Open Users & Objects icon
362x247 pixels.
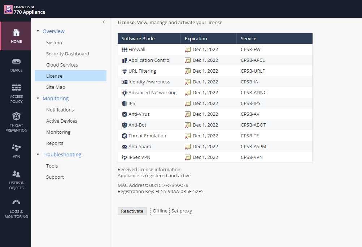[x=16, y=174]
